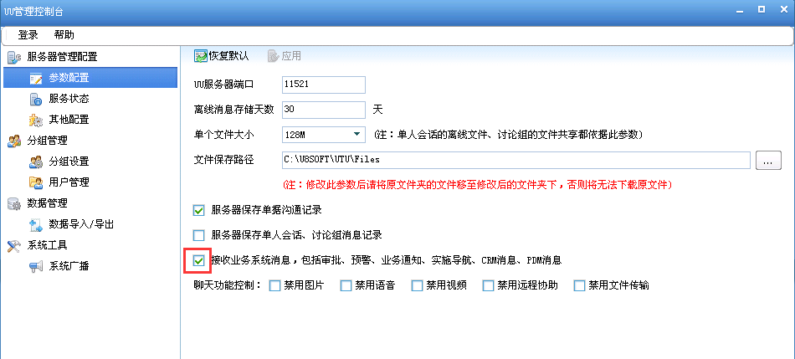Click the 系统广播 megaphone icon
795x359 pixels.
(35, 266)
